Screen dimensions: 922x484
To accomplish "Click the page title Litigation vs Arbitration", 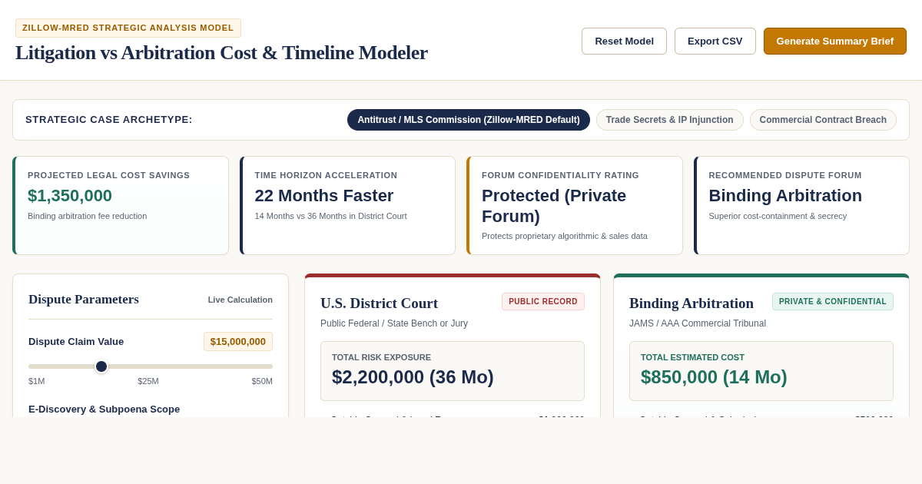I will 221,53.
